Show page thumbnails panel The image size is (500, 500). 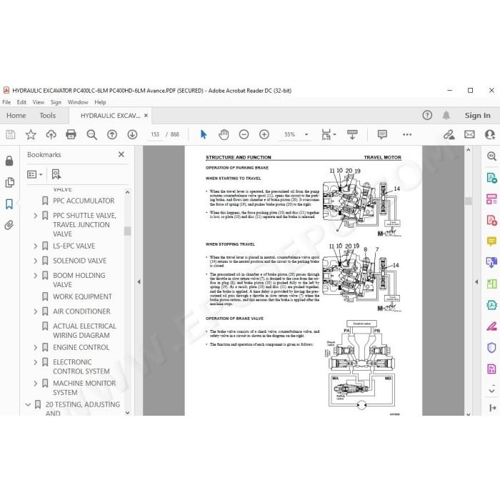click(x=9, y=182)
